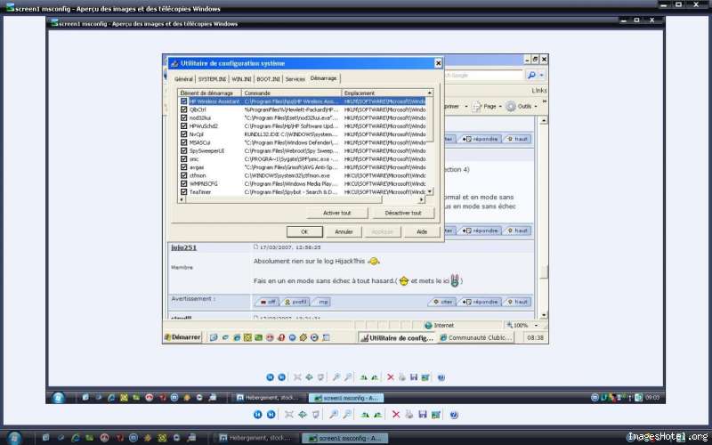Toggle nod32kui startup checkbox

tap(184, 117)
